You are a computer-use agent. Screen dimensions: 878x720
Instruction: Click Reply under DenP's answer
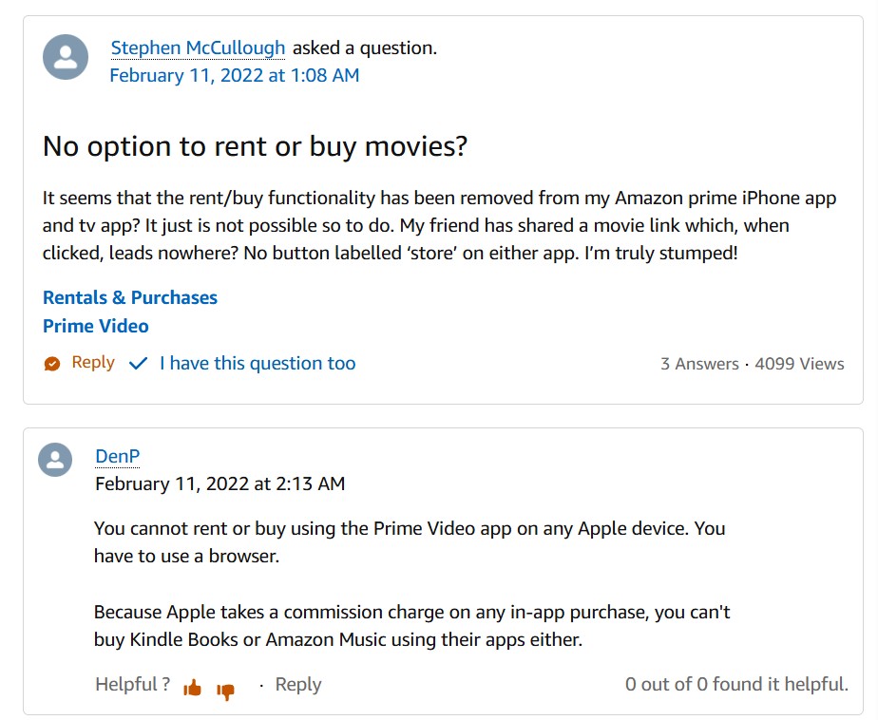[298, 684]
